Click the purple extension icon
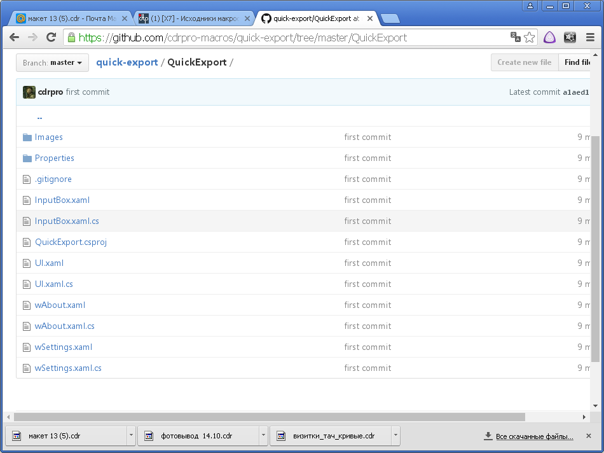The width and height of the screenshot is (604, 453). tap(550, 38)
